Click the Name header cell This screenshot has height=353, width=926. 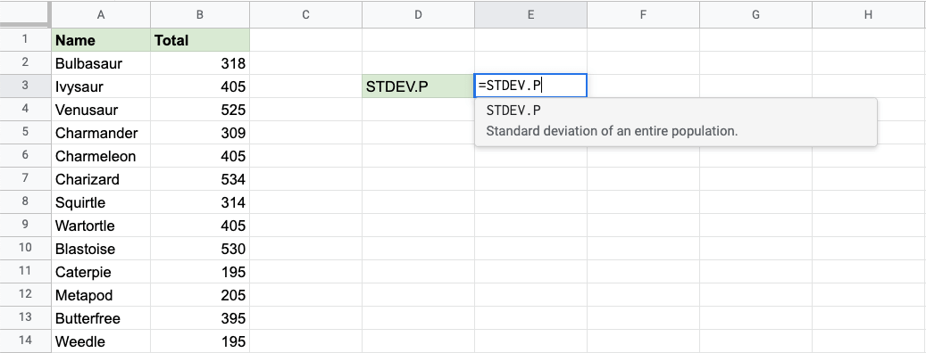101,40
